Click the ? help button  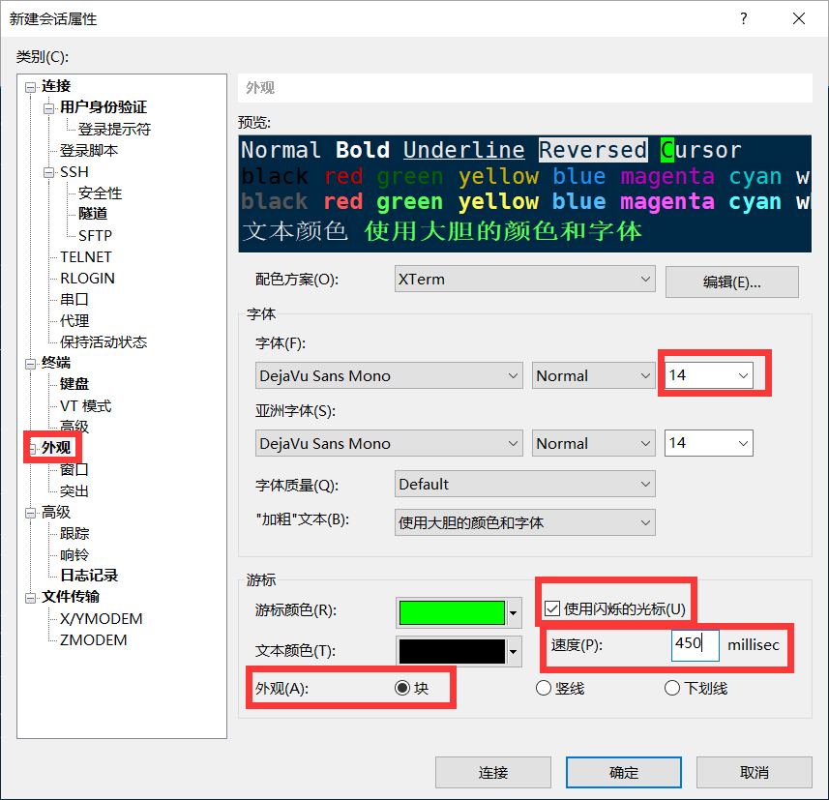pyautogui.click(x=743, y=19)
